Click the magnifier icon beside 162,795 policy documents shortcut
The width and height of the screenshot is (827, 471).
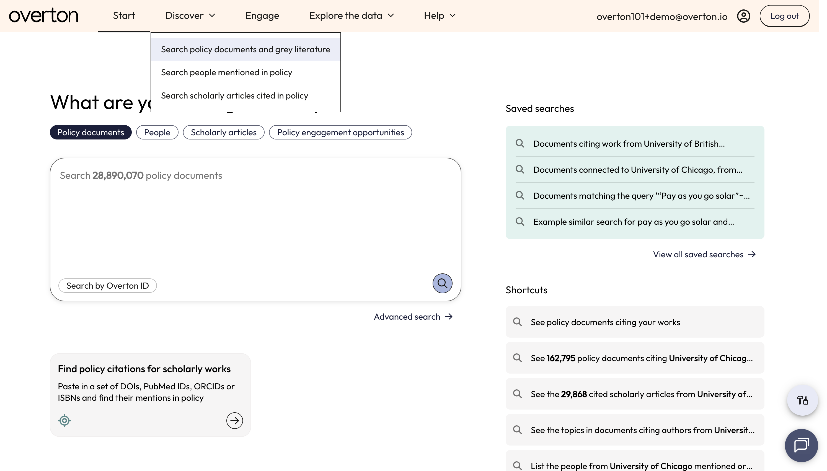click(x=517, y=358)
